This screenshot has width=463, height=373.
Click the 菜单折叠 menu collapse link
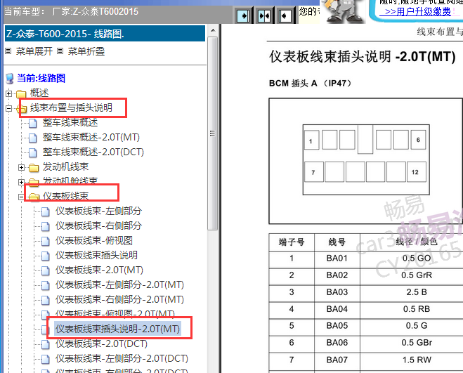[86, 51]
